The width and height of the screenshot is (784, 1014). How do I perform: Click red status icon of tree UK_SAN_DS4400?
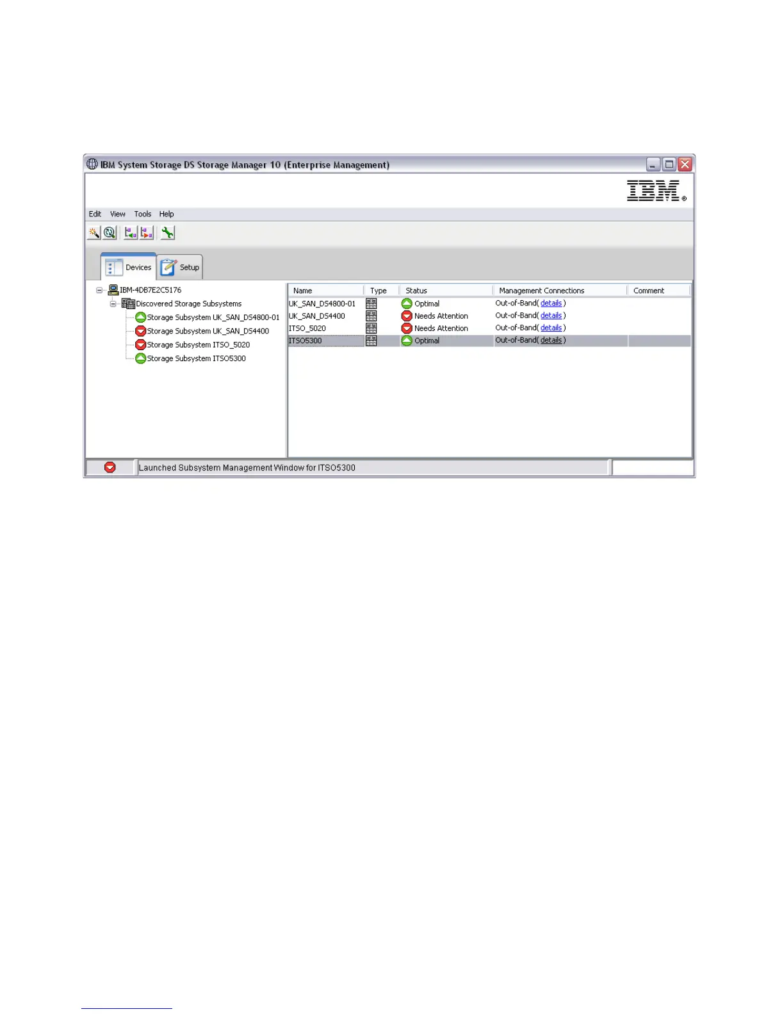[141, 331]
